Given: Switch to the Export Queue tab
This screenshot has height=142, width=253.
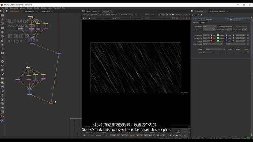Looking at the screenshot, I should click(x=91, y=11).
